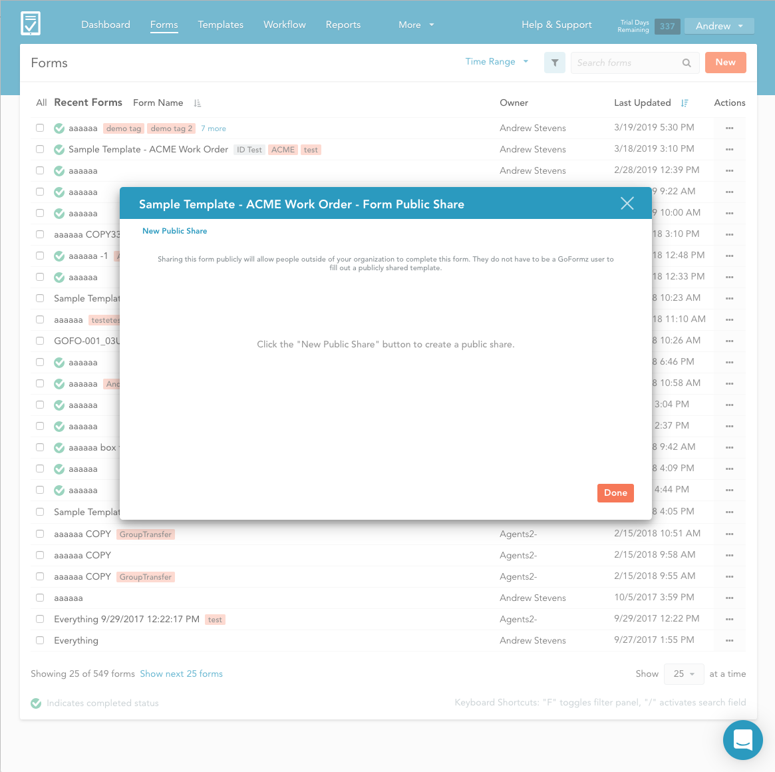Image resolution: width=775 pixels, height=772 pixels.
Task: Open the chat support bubble
Action: [742, 739]
